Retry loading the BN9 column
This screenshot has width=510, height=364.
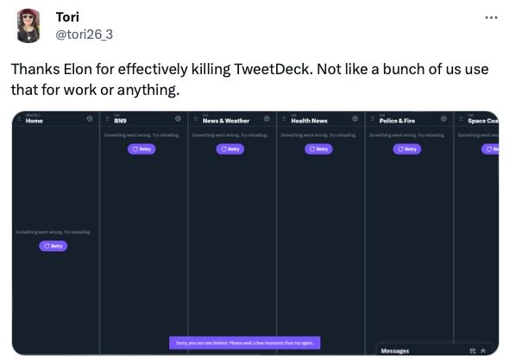tap(142, 149)
